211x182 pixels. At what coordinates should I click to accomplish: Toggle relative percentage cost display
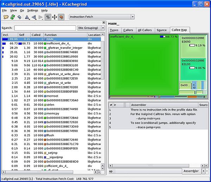[x=48, y=17]
